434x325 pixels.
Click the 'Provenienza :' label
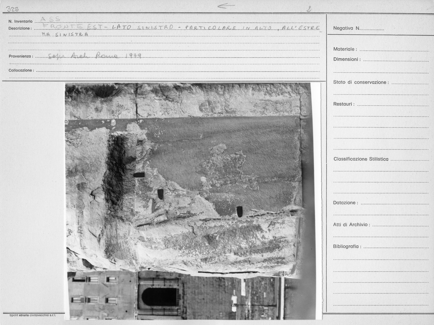21,56
